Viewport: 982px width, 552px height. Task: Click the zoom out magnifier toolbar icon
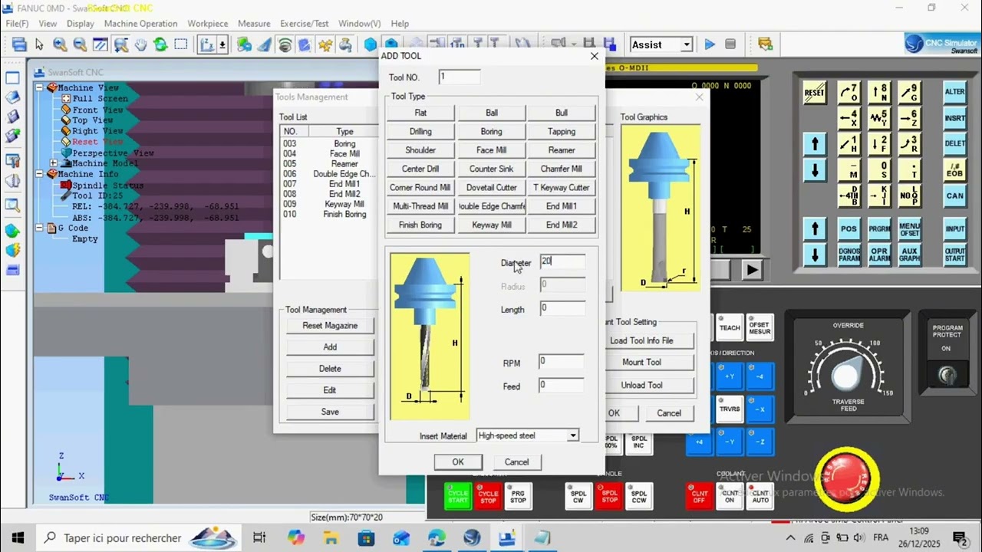click(80, 44)
